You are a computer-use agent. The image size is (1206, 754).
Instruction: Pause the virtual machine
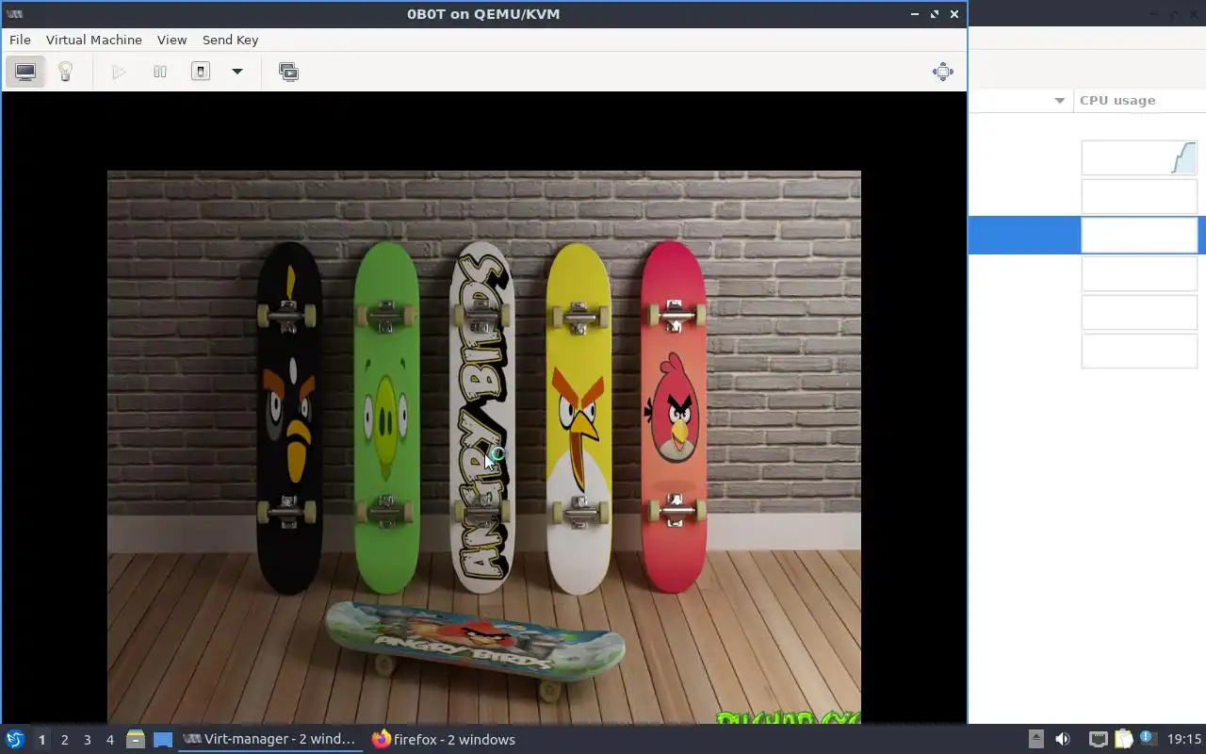[160, 72]
